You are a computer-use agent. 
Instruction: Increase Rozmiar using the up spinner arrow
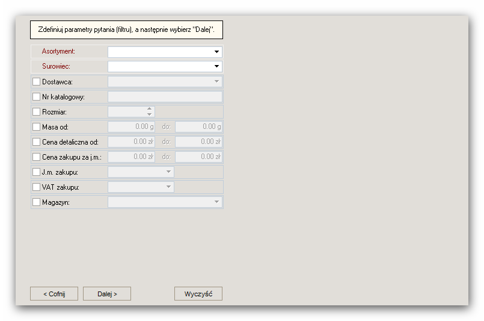(x=149, y=109)
